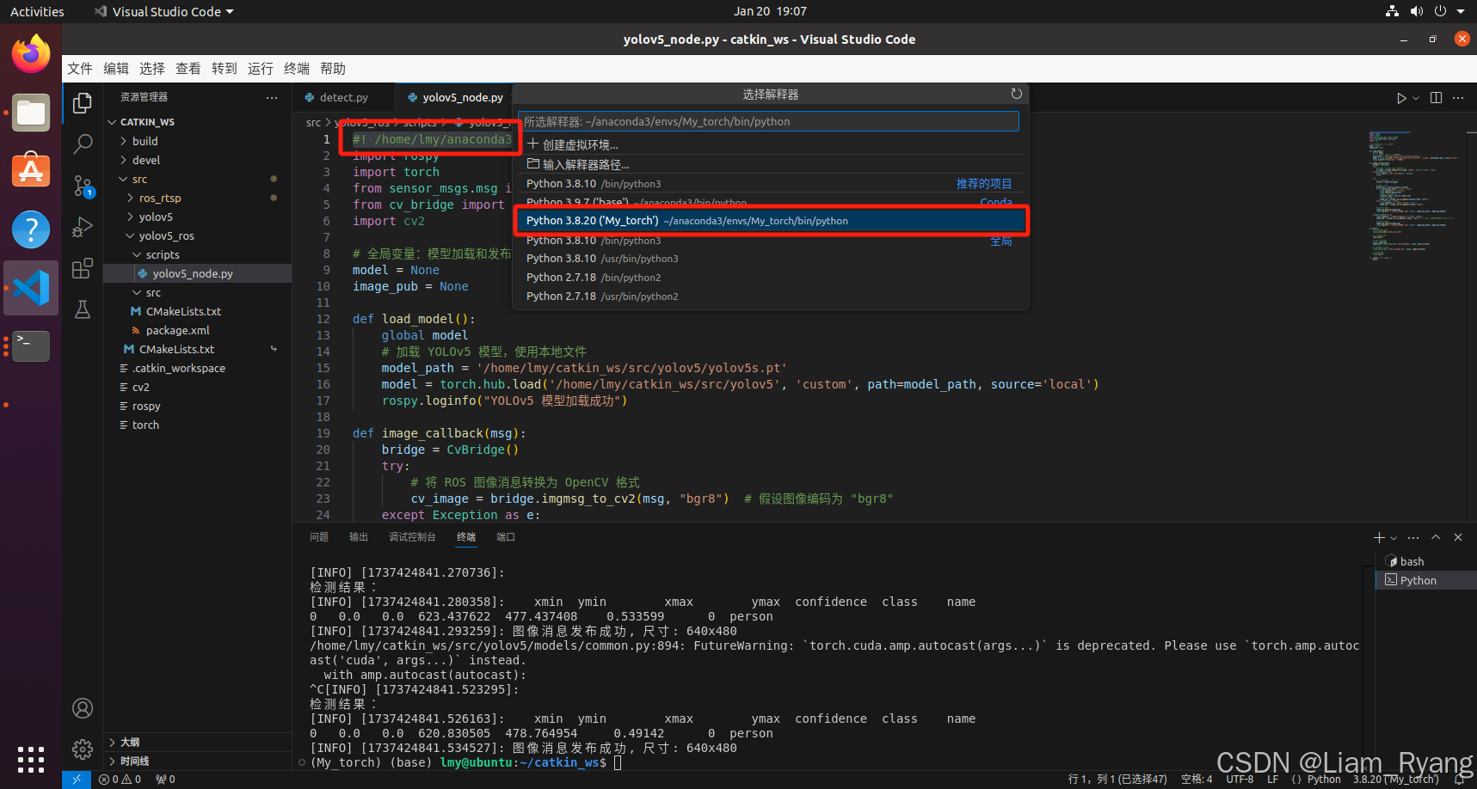Open the Run and Debug view
Screen dimensions: 1477x789
click(x=82, y=227)
